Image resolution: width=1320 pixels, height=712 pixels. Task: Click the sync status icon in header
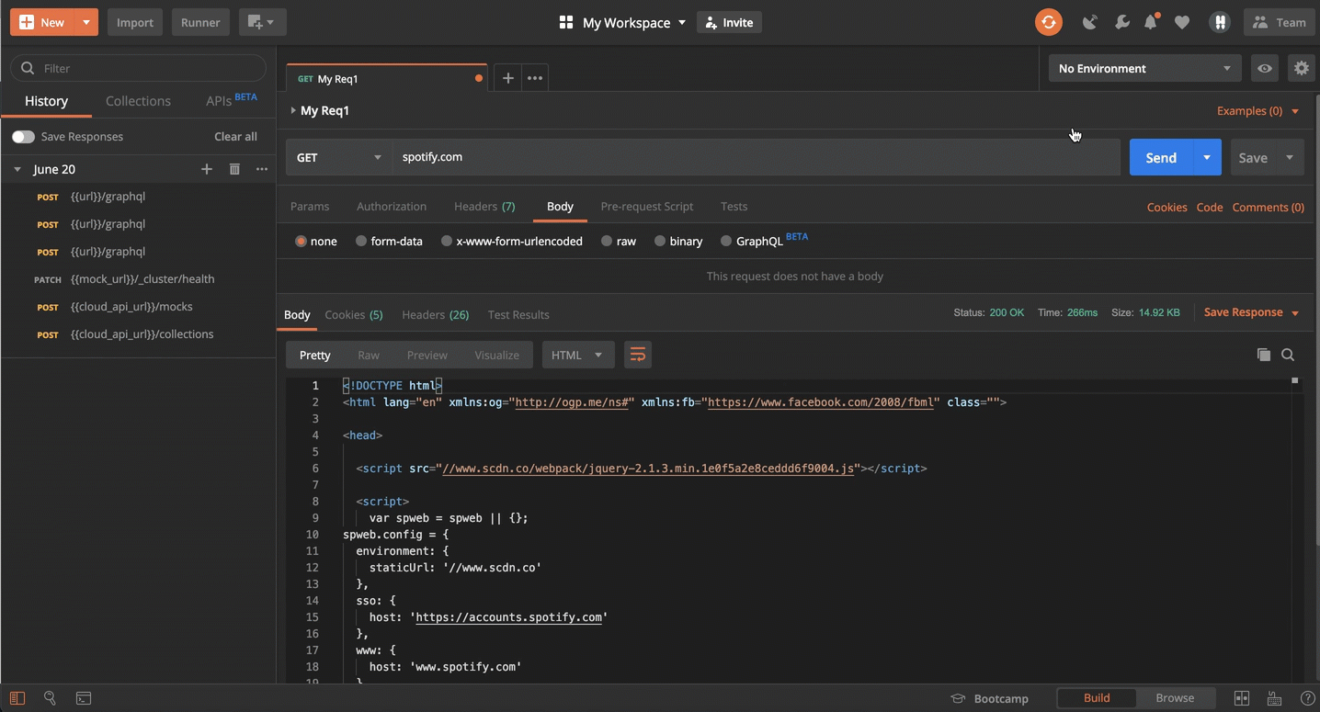(1048, 22)
